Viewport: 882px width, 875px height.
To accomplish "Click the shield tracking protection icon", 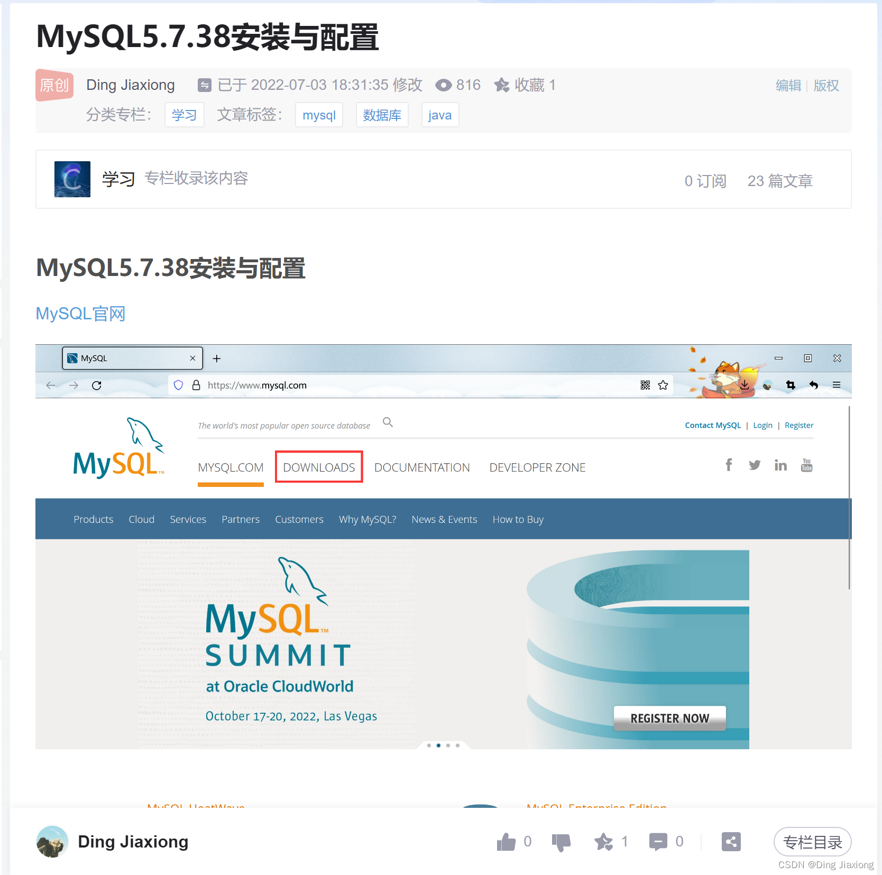I will [178, 385].
